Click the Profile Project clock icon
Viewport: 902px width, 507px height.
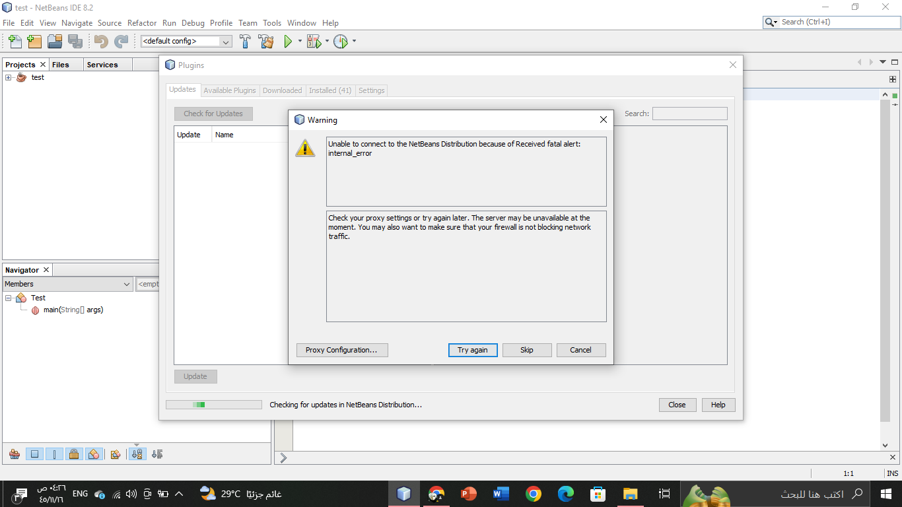pyautogui.click(x=341, y=41)
